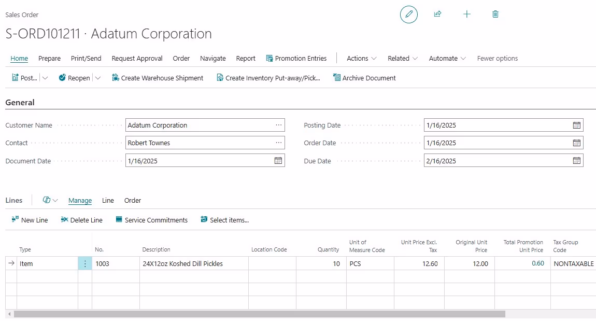
Task: Open the Navigate tab
Action: pos(213,58)
